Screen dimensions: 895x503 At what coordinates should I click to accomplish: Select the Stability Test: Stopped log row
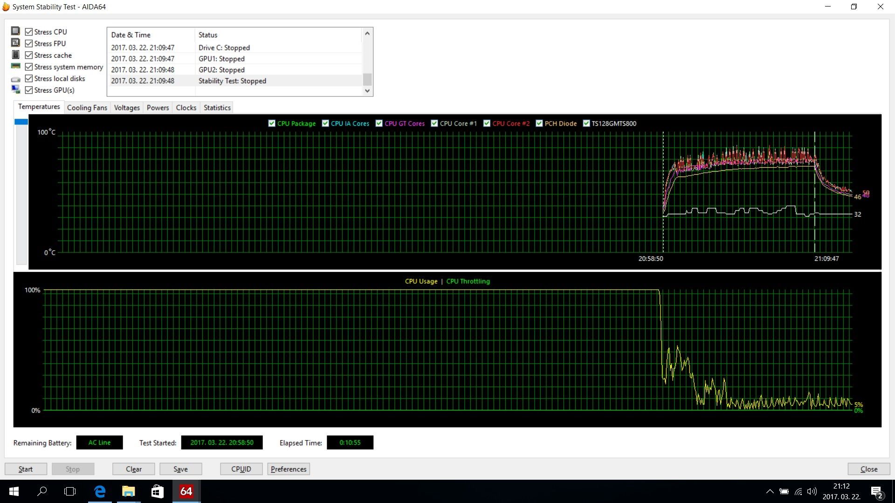232,81
